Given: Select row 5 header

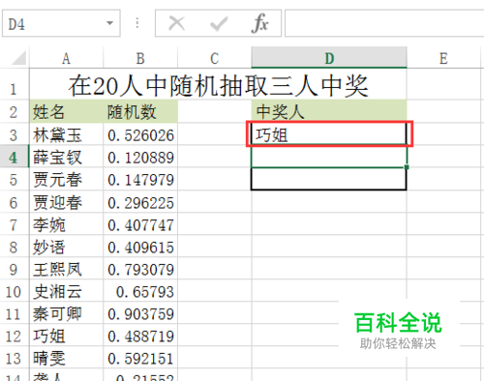Looking at the screenshot, I should click(x=14, y=179).
